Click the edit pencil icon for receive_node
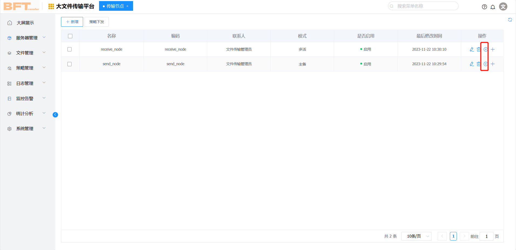 pyautogui.click(x=472, y=49)
